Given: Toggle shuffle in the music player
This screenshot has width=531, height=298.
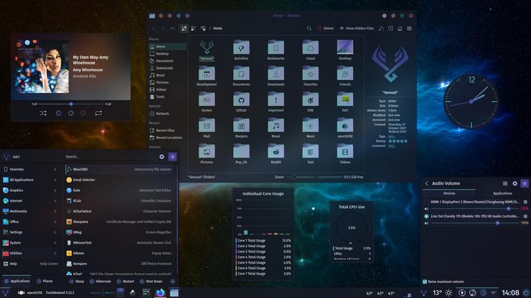Looking at the screenshot, I should (x=43, y=113).
